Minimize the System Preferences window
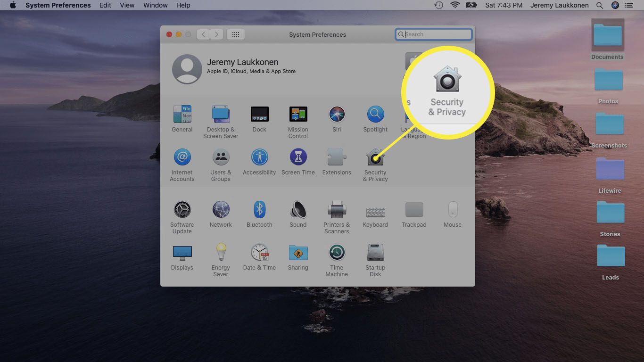The height and width of the screenshot is (362, 644). pyautogui.click(x=179, y=34)
